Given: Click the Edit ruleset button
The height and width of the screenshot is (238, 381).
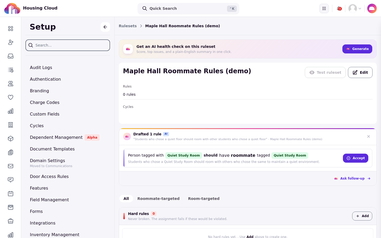Looking at the screenshot, I should coord(360,72).
